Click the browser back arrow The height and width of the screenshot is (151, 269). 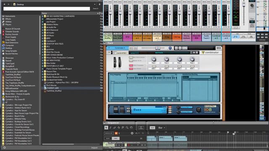click(x=4, y=4)
